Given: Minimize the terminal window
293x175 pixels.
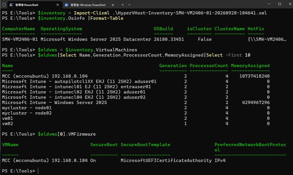Looking at the screenshot, I should (x=269, y=4).
